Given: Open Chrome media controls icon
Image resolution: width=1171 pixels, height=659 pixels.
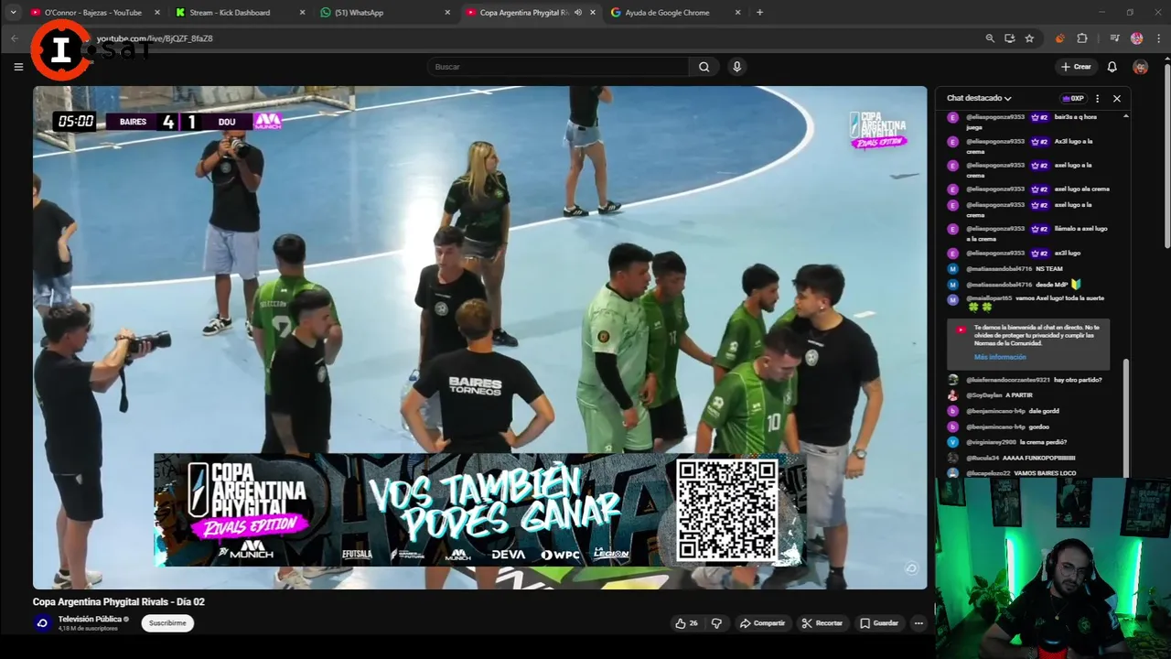Looking at the screenshot, I should pyautogui.click(x=1114, y=38).
